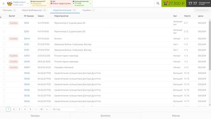Viewport: 211px width, 119px height.
Task: Tick the checkbox for order 32903
Action: coord(4,56)
